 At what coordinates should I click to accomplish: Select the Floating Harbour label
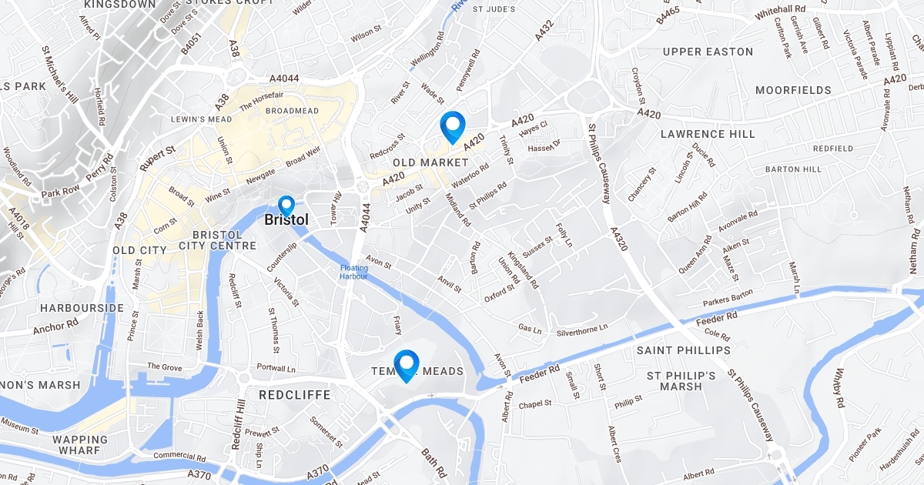(354, 272)
